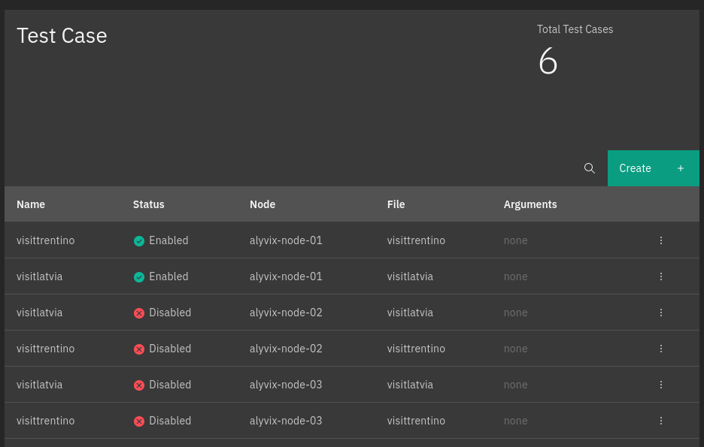Click arguments 'none' in visittrentino node-01 row

[x=515, y=240]
